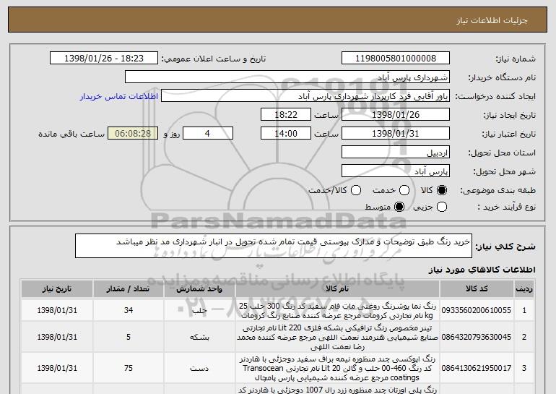This screenshot has width=556, height=394.
Task: Click the validity date field 1398/01/31
Action: click(x=396, y=134)
